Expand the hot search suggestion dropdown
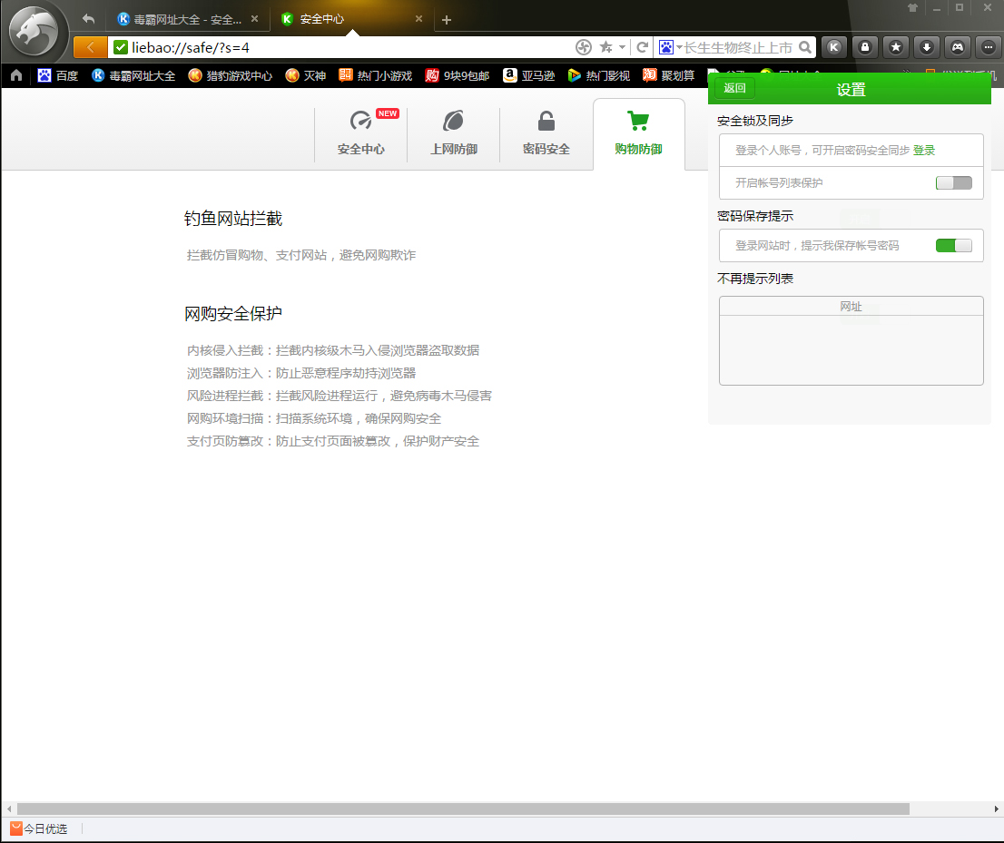 click(677, 46)
